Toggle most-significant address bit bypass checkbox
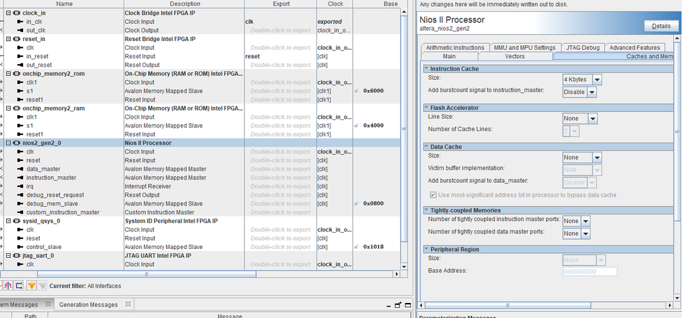 434,195
